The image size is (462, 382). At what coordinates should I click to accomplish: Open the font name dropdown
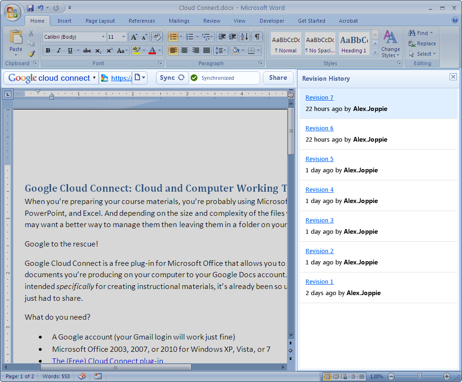pos(103,37)
